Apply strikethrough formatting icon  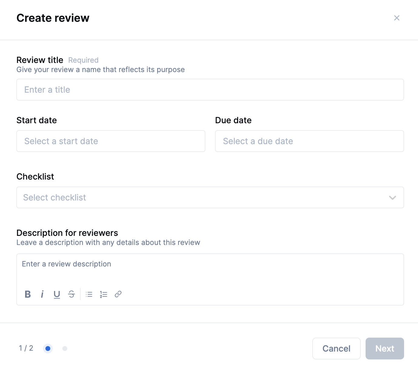tap(71, 294)
